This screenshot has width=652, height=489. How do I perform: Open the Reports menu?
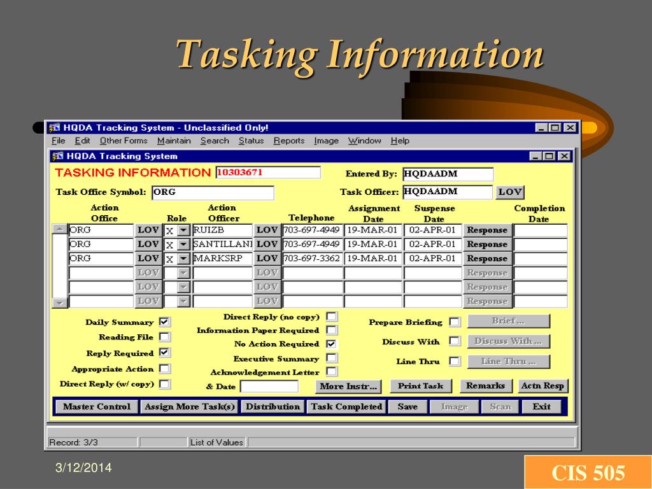click(289, 141)
